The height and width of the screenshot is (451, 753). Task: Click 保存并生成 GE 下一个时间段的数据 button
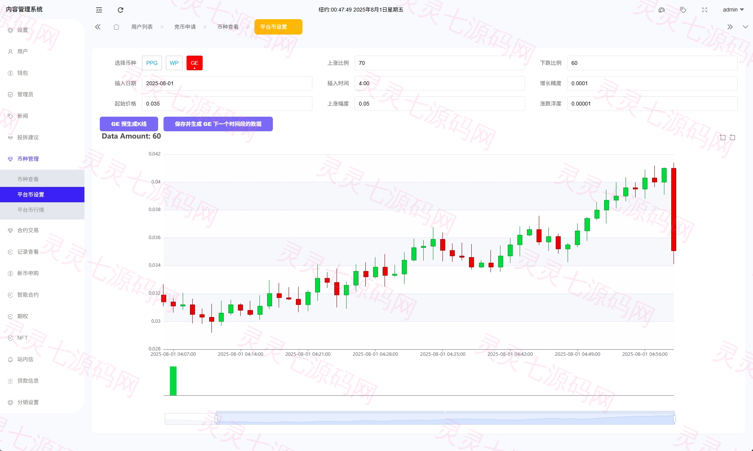[x=218, y=124]
